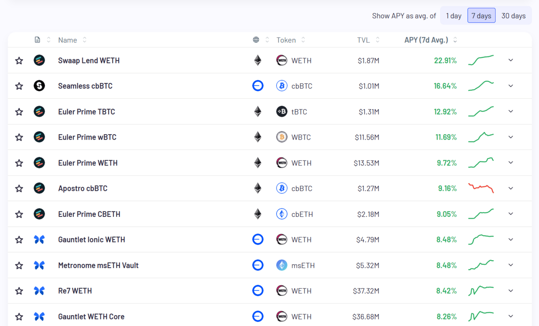The width and height of the screenshot is (539, 326).
Task: Click the tBTC token icon
Action: pos(282,112)
